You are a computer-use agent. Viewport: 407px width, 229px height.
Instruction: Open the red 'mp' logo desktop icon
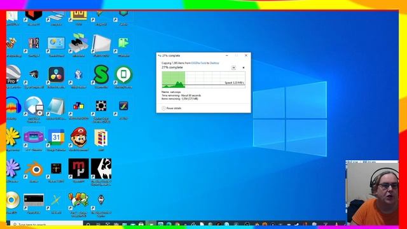pyautogui.click(x=78, y=169)
